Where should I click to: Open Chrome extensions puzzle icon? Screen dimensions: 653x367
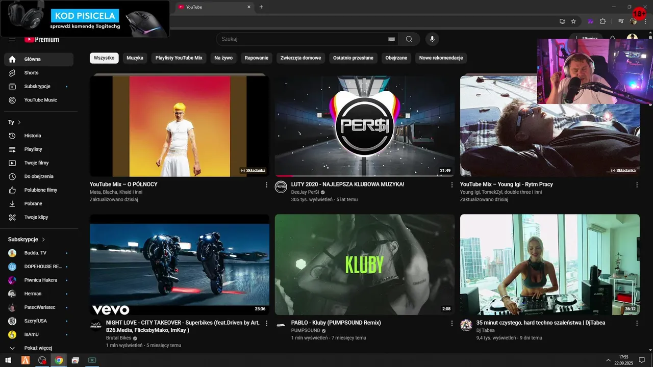(x=603, y=21)
